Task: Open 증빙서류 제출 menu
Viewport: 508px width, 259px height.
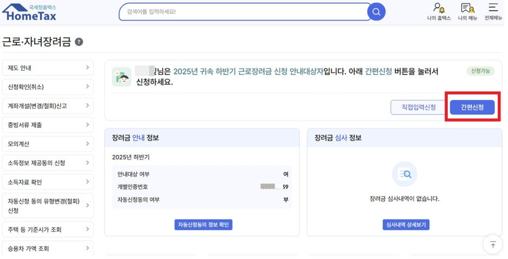Action: click(x=48, y=125)
